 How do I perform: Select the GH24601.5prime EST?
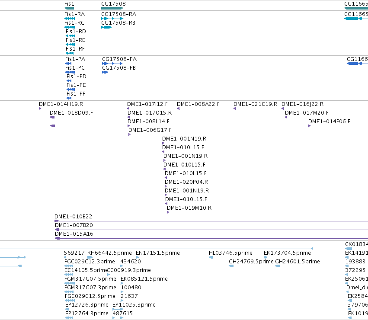coord(278,266)
